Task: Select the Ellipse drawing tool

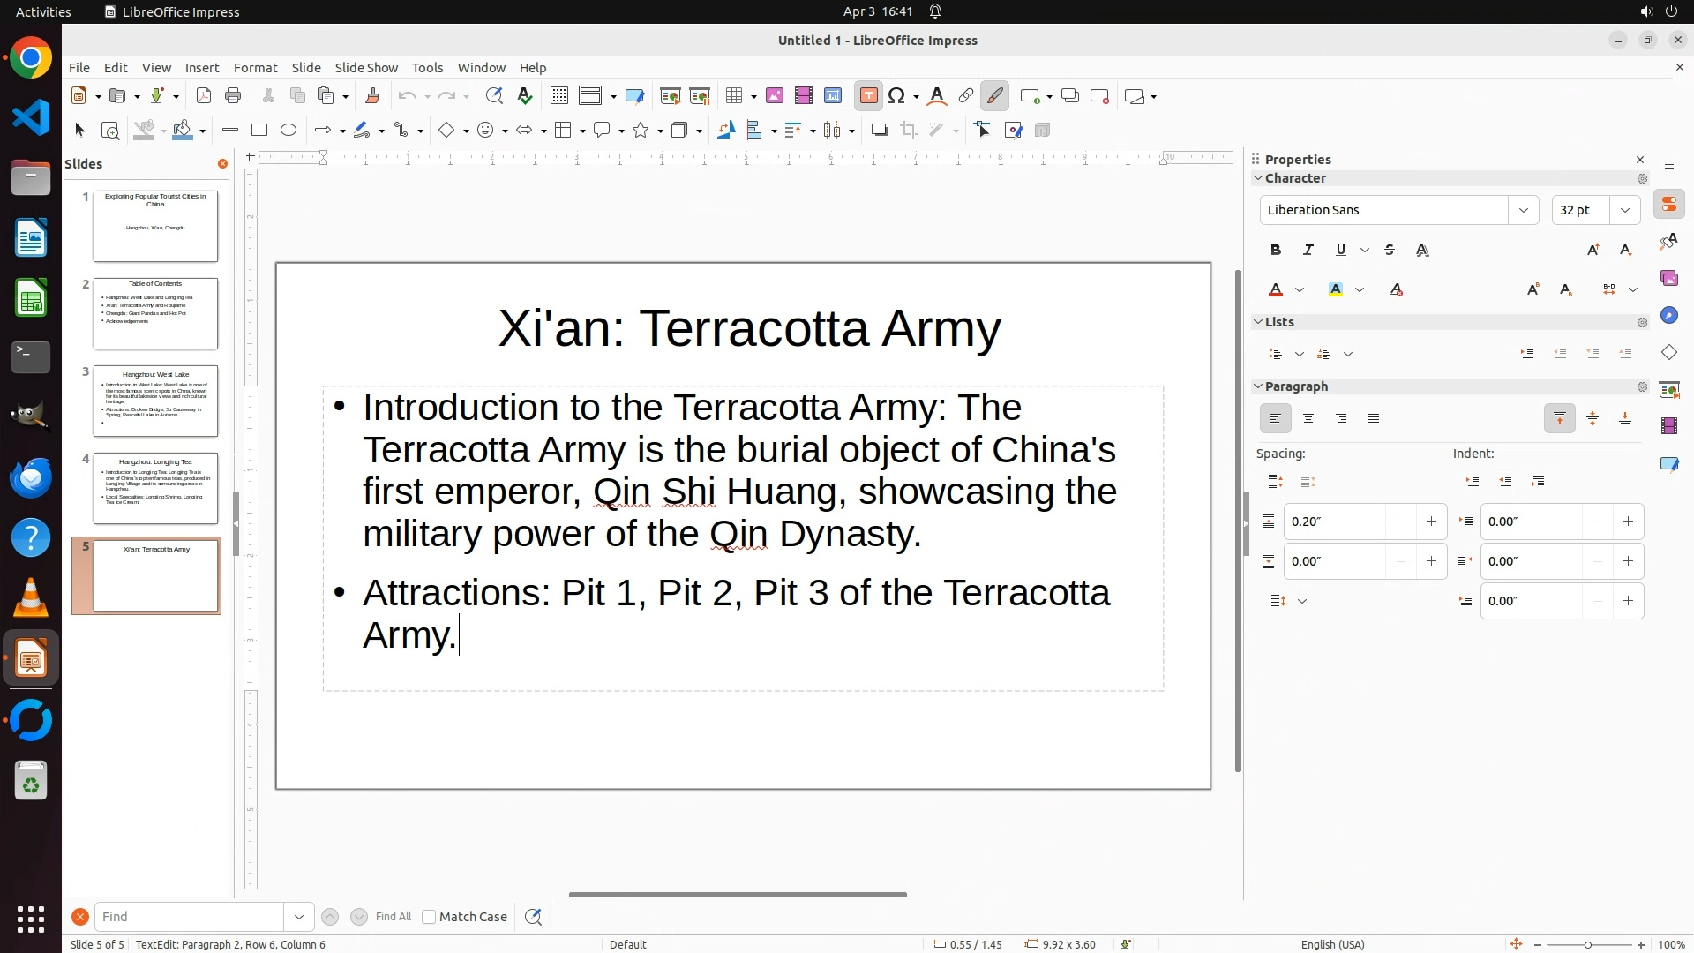Action: pos(289,131)
